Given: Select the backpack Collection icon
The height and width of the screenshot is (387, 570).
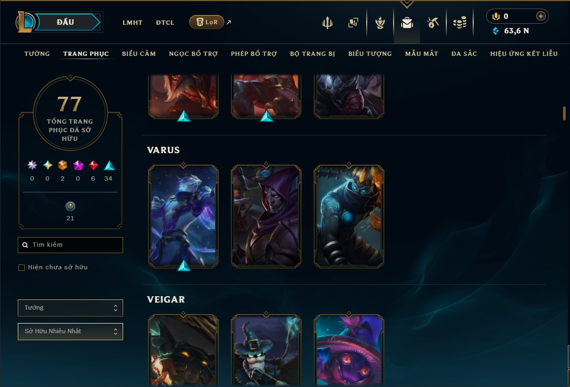Looking at the screenshot, I should click(x=407, y=23).
